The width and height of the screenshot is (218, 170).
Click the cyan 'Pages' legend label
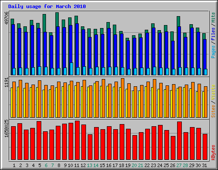[213, 52]
